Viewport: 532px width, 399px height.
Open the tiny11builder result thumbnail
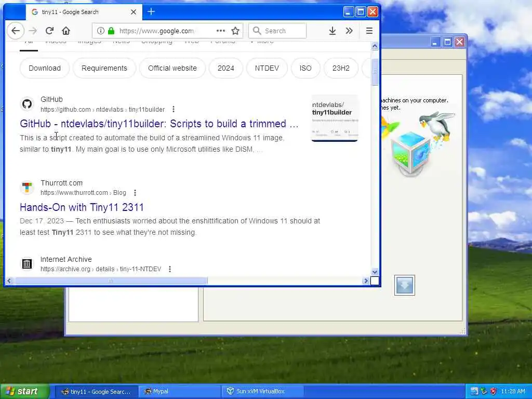pyautogui.click(x=335, y=118)
